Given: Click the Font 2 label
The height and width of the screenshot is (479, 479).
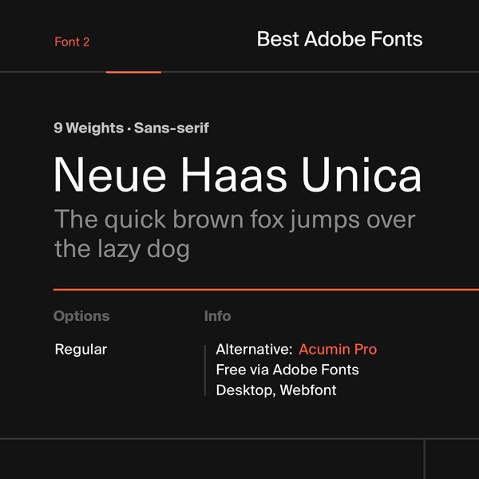Looking at the screenshot, I should click(72, 42).
